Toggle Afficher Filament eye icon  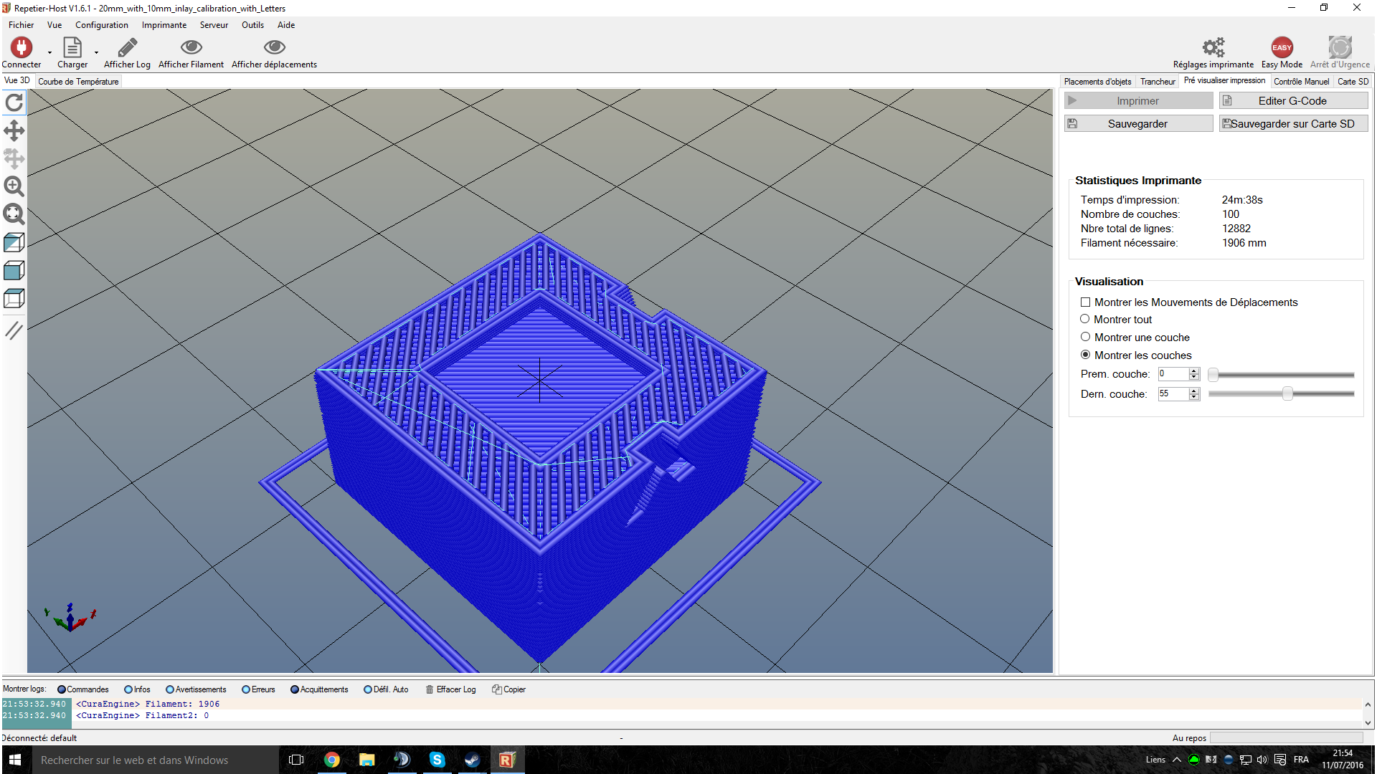191,47
